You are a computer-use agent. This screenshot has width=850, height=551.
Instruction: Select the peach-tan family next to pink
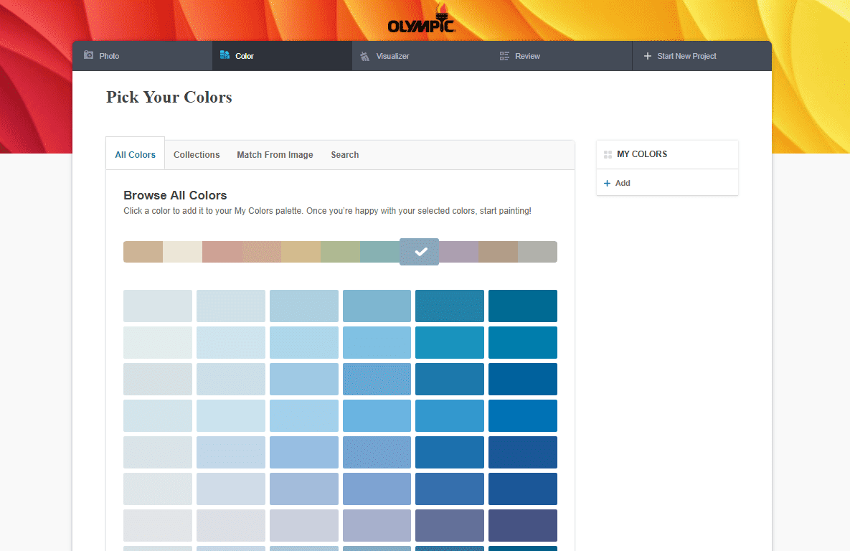coord(261,252)
